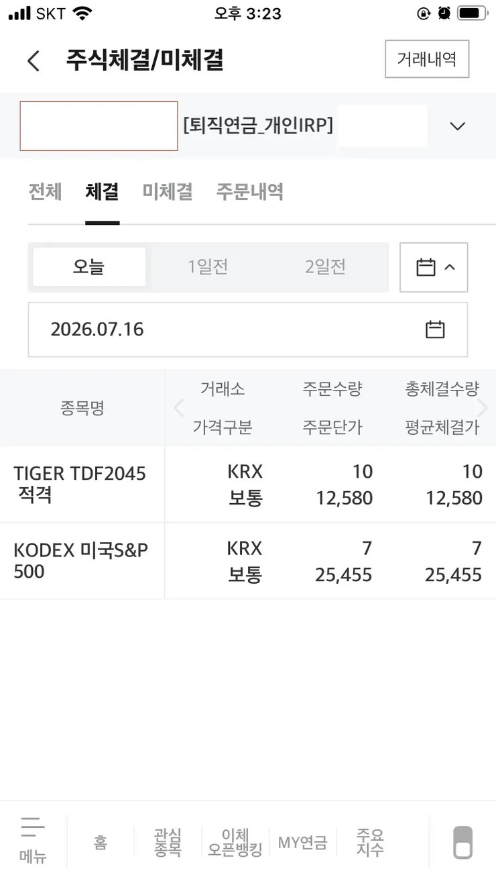Switch to the 미체결 tab
Viewport: 496px width, 883px height.
click(168, 192)
